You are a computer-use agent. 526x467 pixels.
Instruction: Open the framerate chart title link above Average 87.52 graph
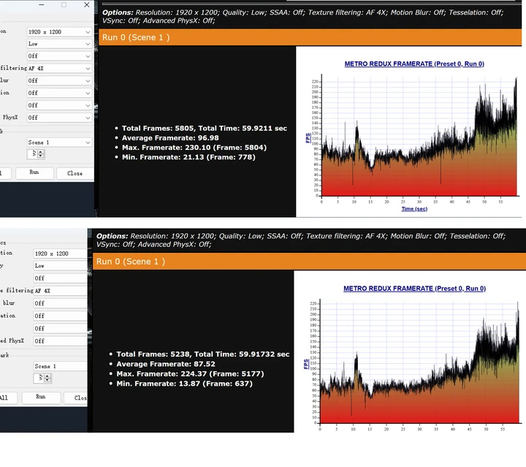414,289
